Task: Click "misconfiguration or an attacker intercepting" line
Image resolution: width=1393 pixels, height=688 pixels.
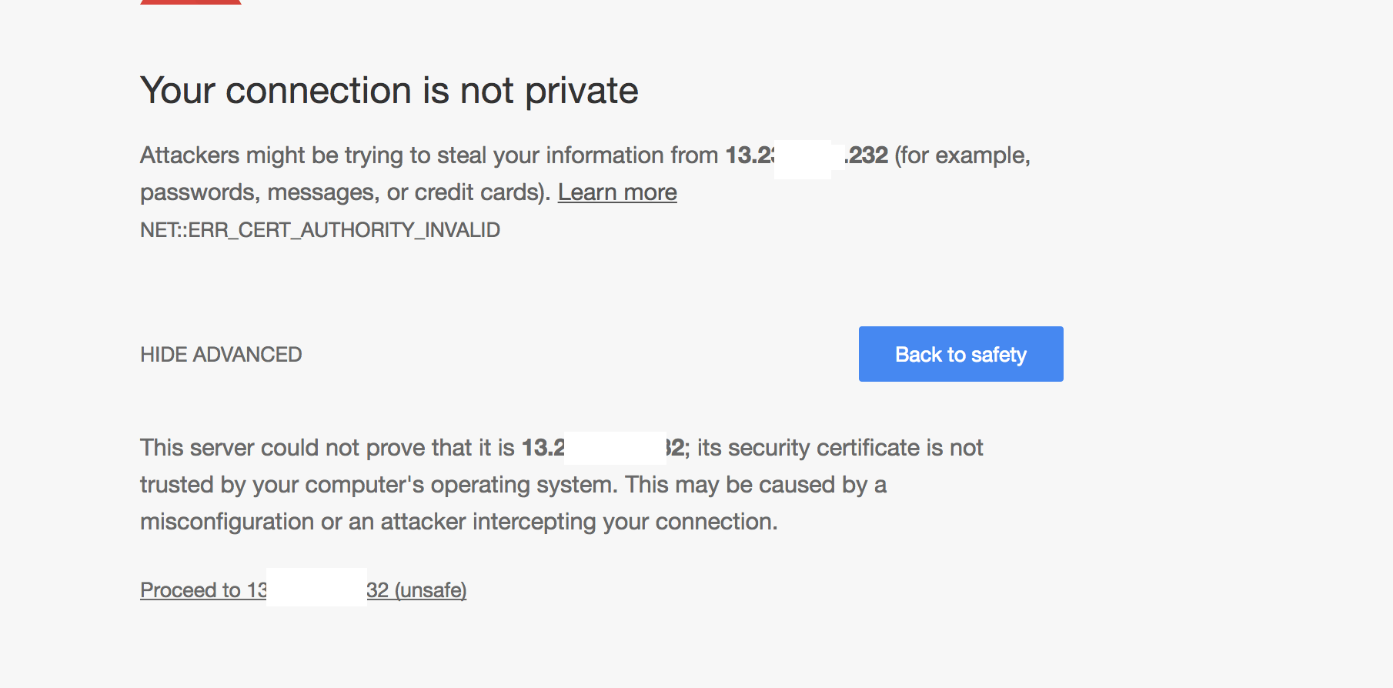Action: [x=459, y=522]
